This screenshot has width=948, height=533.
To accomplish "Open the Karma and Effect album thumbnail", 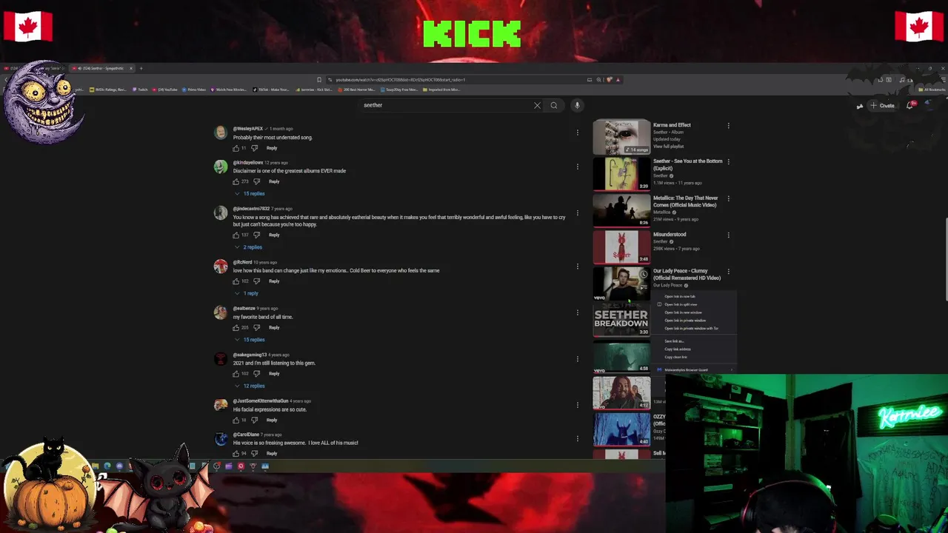I will (621, 137).
